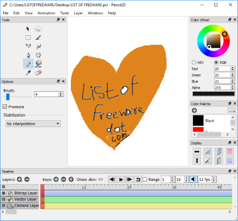The image size is (238, 221).
Task: Add a new layer in Timeline
Action: [x=20, y=179]
